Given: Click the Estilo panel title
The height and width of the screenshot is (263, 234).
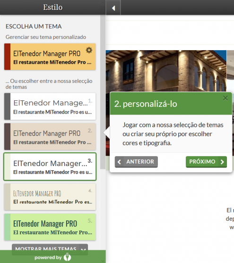Looking at the screenshot, I should [53, 7].
